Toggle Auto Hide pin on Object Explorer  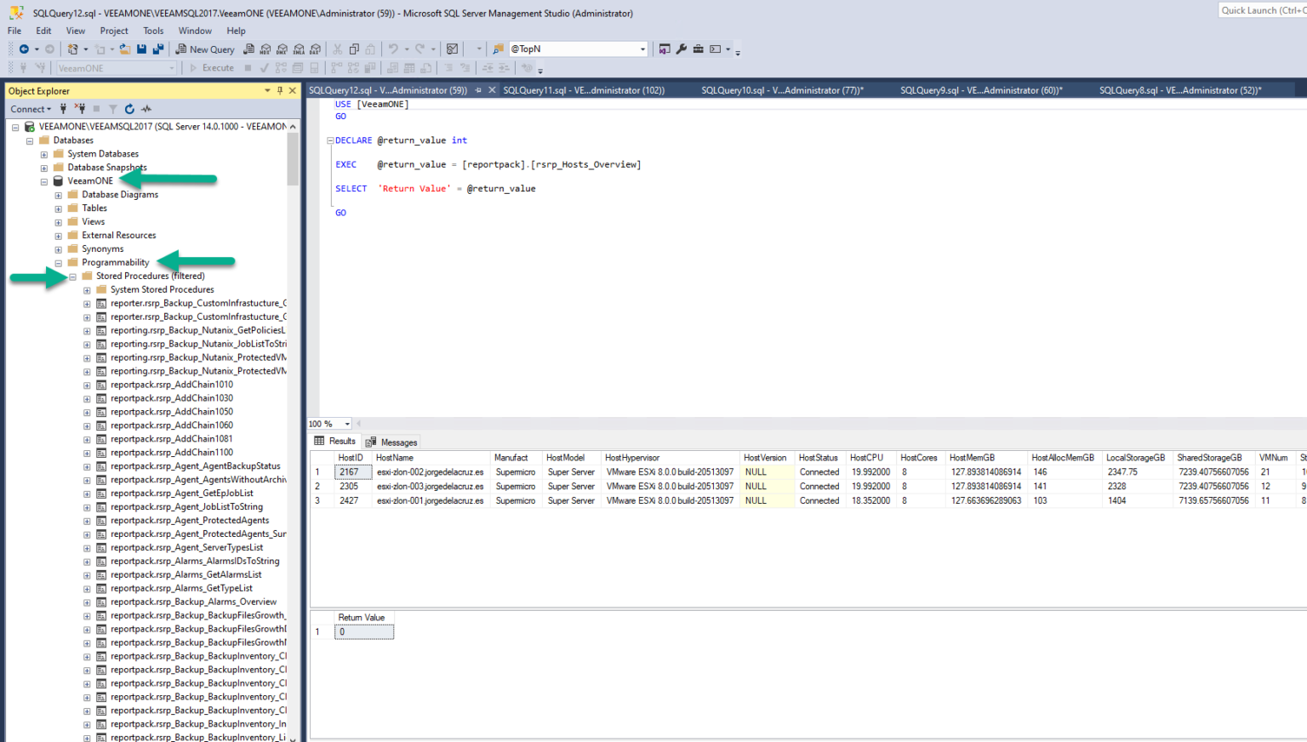point(280,91)
